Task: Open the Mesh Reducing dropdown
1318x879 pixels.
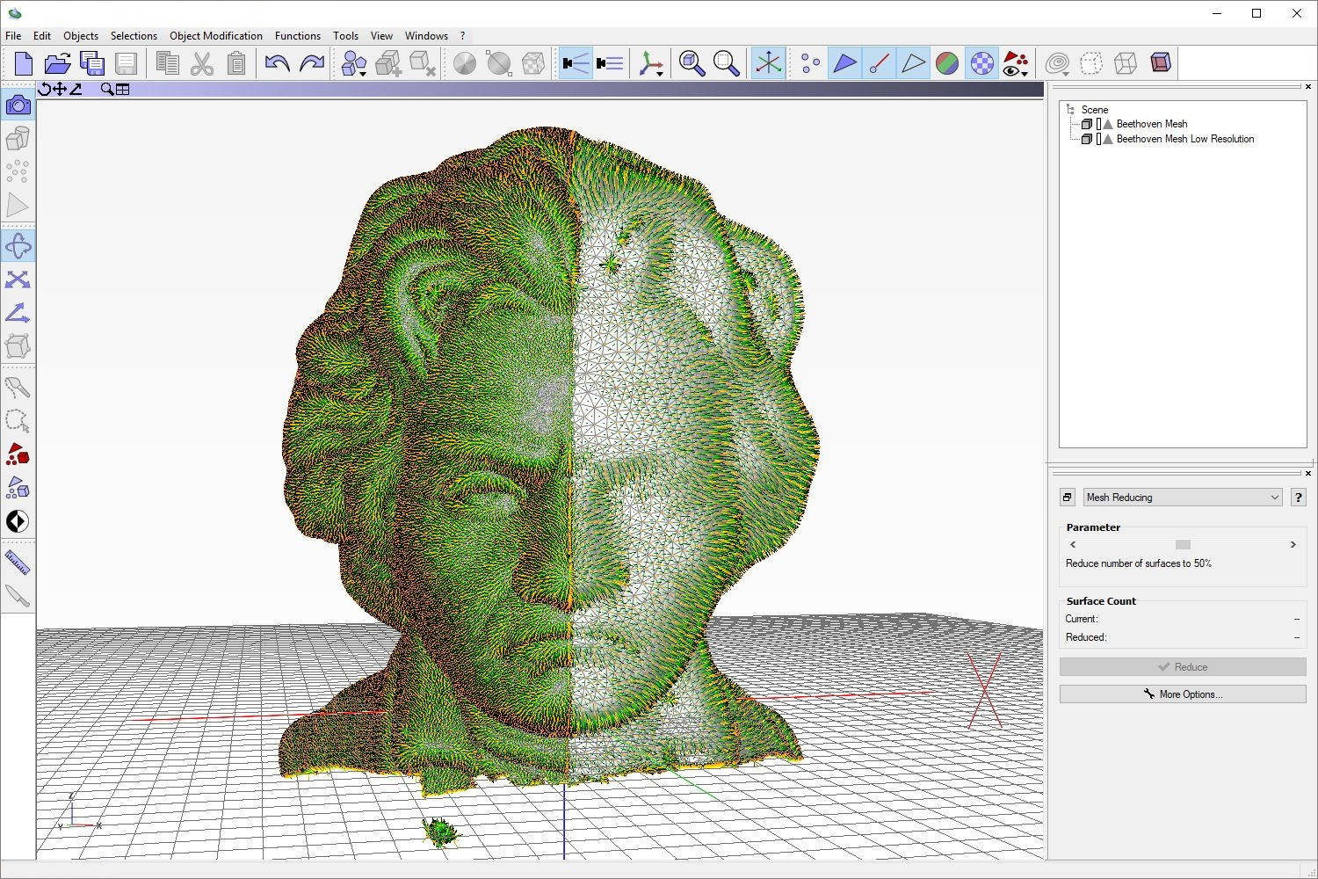Action: 1183,498
